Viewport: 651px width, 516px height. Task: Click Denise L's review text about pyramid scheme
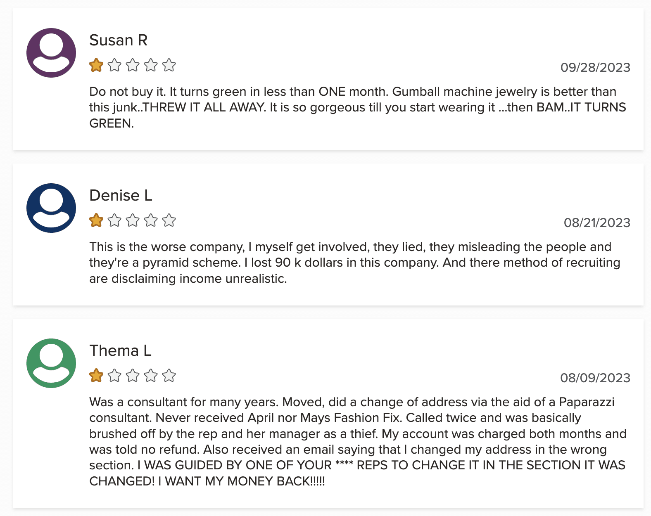(x=355, y=263)
